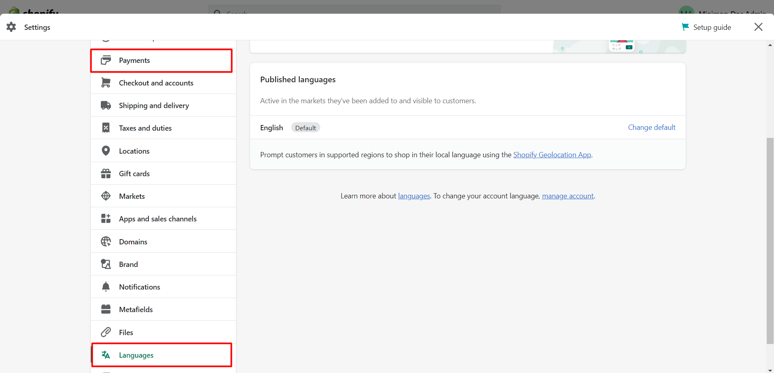Click the Default badge next to English

tap(305, 128)
